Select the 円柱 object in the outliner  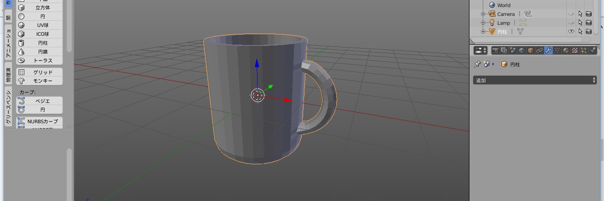(x=502, y=32)
